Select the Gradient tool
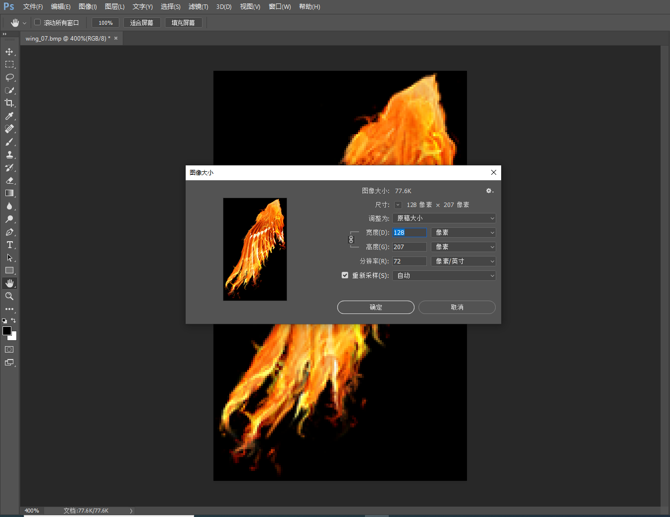The height and width of the screenshot is (517, 670). point(9,193)
